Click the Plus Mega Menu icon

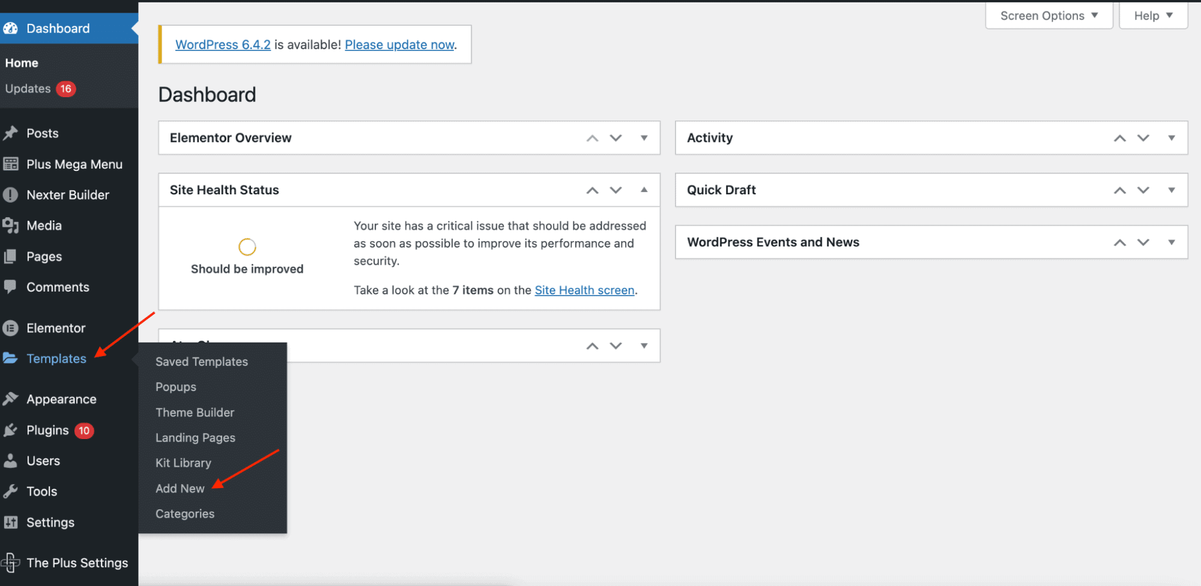tap(12, 164)
